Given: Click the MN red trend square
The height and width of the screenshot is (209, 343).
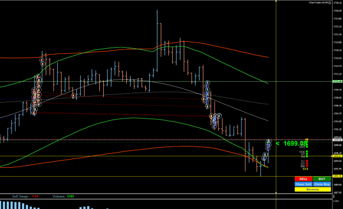Looking at the screenshot, I should pyautogui.click(x=307, y=166).
